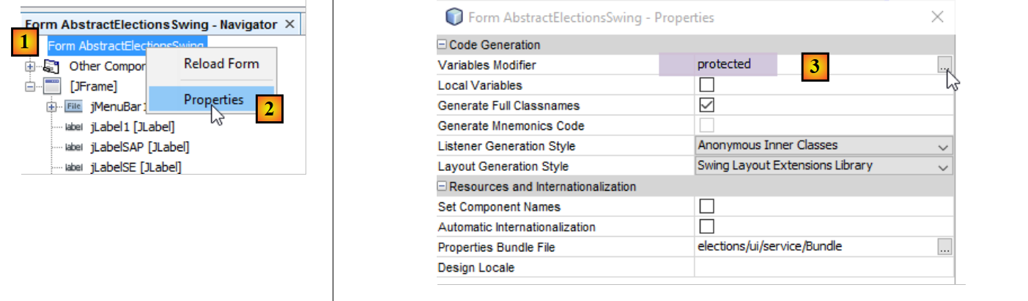Open Properties Bundle File browse button

coord(945,248)
